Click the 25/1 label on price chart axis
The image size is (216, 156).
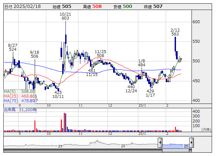click(x=142, y=106)
